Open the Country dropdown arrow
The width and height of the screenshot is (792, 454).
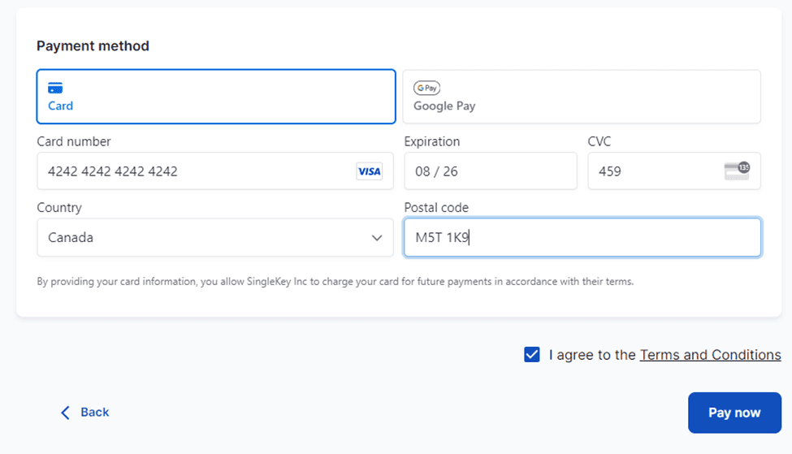click(x=377, y=238)
